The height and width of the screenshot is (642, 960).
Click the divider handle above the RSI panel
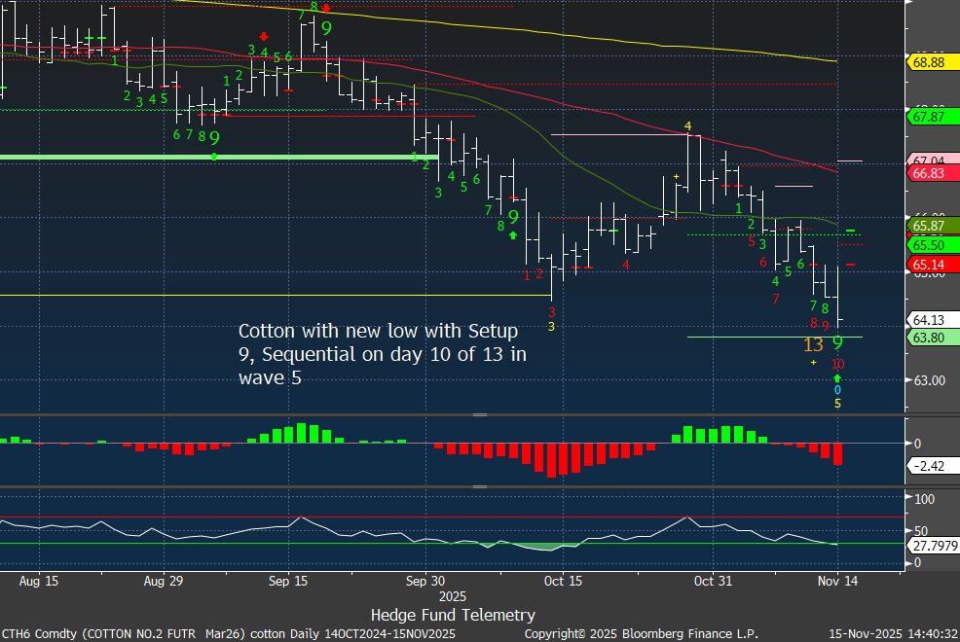click(479, 486)
